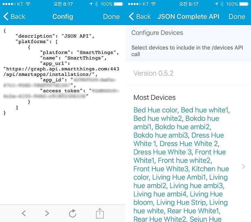The width and height of the screenshot is (251, 222).
Task: Tap Done in the Config screen
Action: coord(111,17)
